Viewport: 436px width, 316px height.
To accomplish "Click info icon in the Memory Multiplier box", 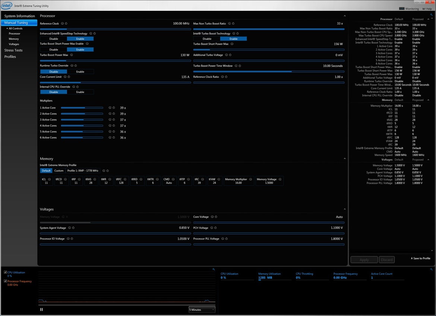I will tap(250, 179).
